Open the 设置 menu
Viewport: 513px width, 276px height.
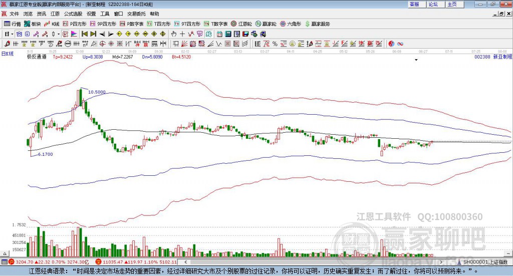91,14
